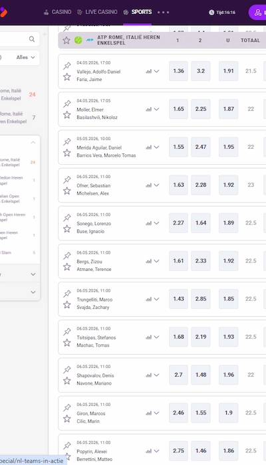The height and width of the screenshot is (465, 266).
Task: Select the Grand Slam sidebar entry
Action: pyautogui.click(x=18, y=252)
